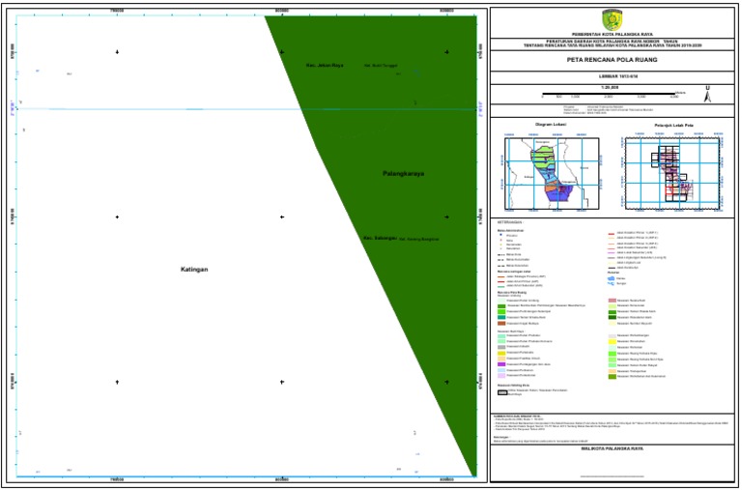The image size is (742, 490).
Task: Click the Katingan label on the map
Action: coord(194,270)
